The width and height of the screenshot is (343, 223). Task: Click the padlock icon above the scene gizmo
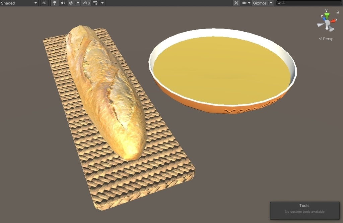click(x=338, y=12)
